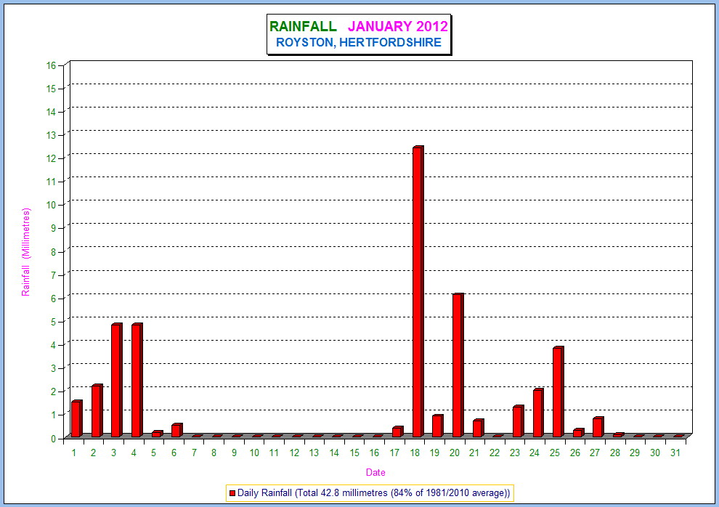719x507 pixels.
Task: Click the day 1 rainfall bar
Action: [x=76, y=419]
